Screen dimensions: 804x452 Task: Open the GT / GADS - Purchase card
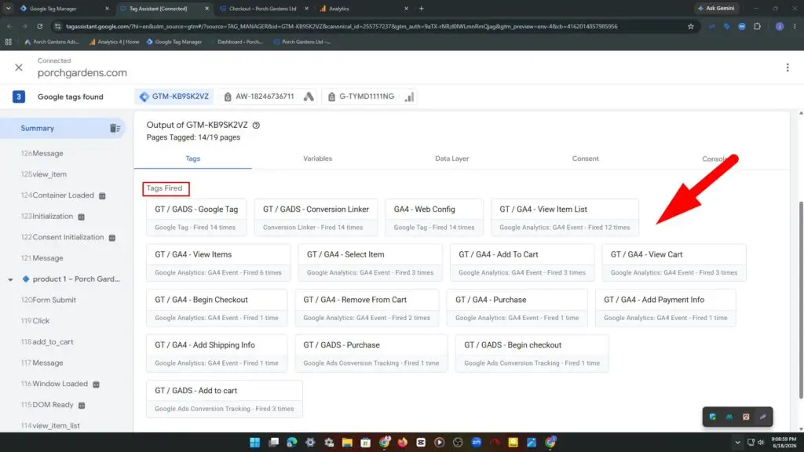point(371,353)
